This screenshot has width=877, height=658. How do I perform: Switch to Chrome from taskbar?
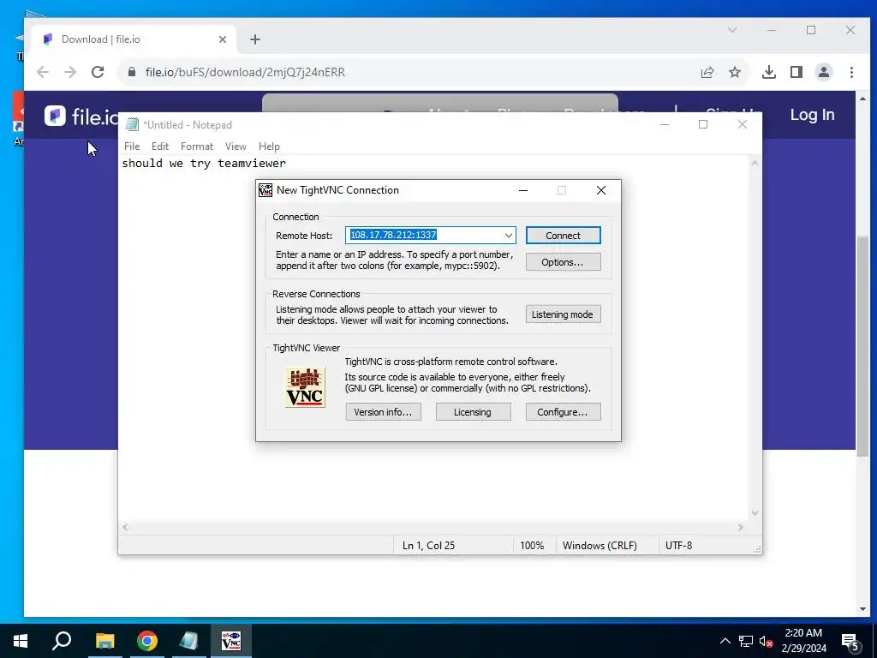click(147, 641)
